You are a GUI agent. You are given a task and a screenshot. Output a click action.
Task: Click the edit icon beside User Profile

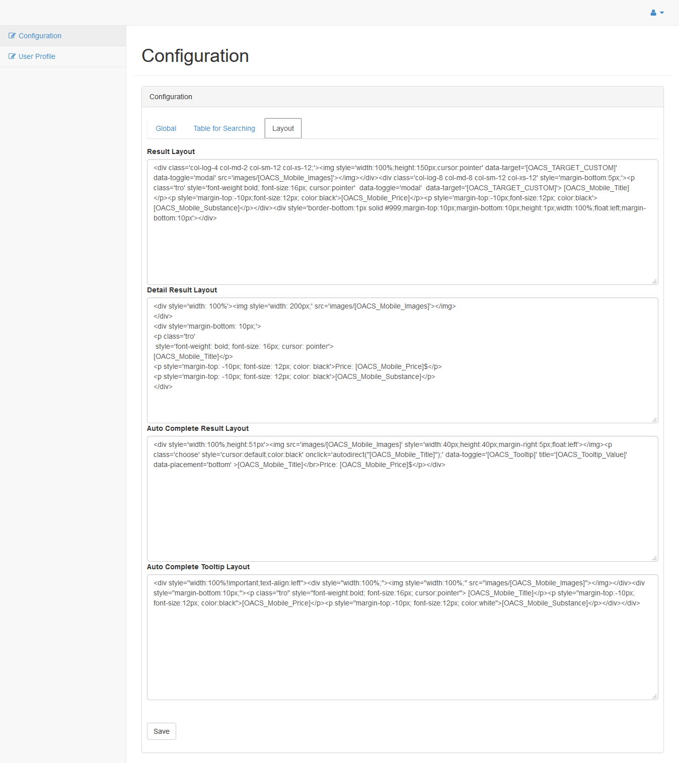coord(12,56)
